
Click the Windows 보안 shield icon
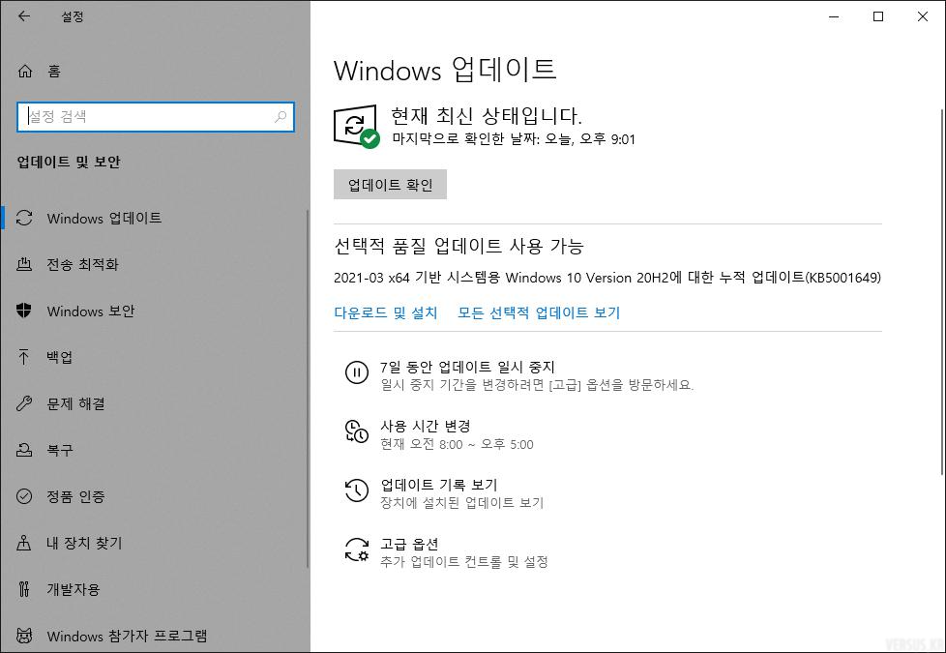(24, 311)
